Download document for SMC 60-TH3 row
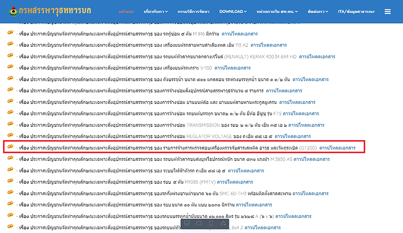Screen dimensions: 403x233 click(x=310, y=193)
